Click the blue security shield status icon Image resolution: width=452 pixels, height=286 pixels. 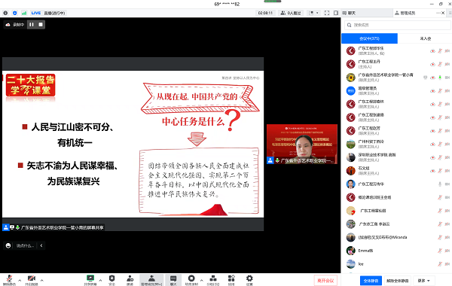[x=15, y=13]
